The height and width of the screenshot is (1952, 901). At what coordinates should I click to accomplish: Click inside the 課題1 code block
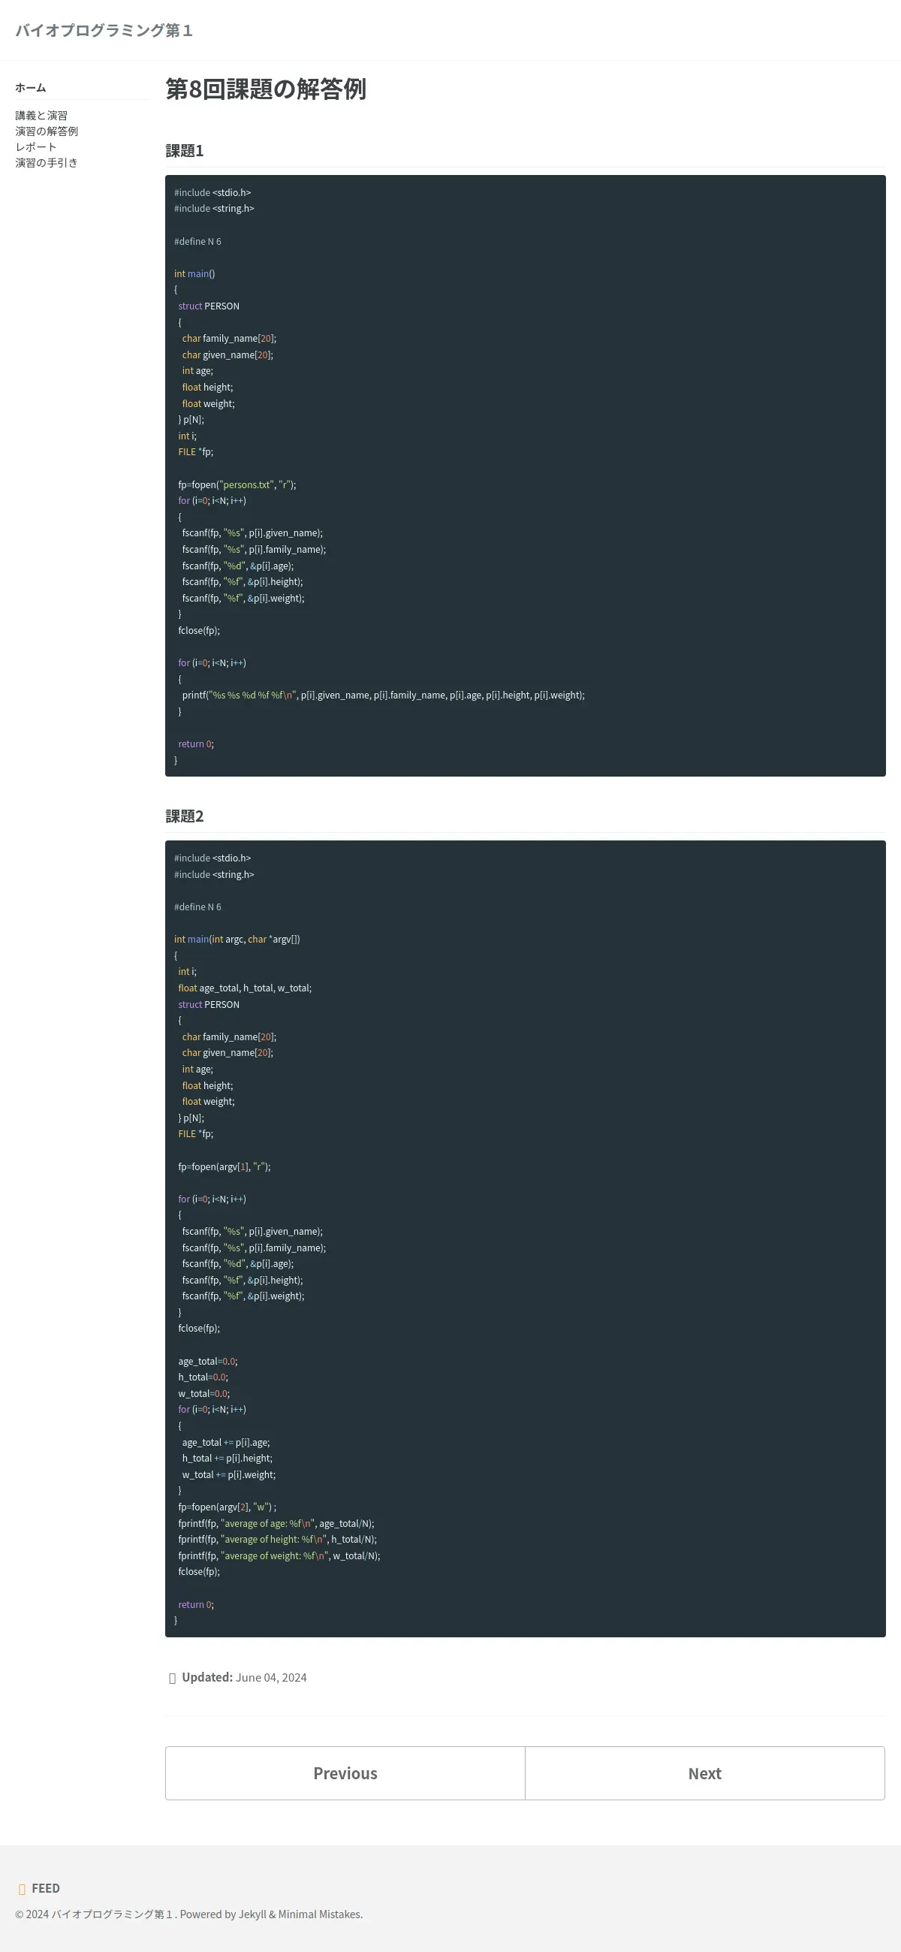point(525,476)
